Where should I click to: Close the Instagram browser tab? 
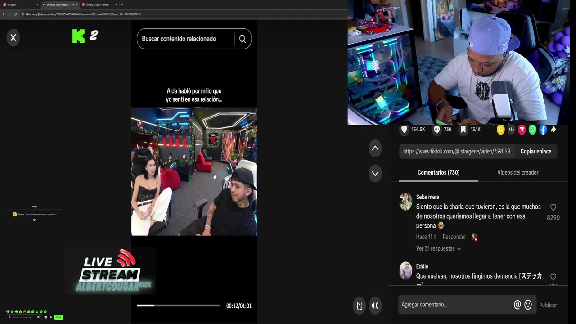pos(37,4)
